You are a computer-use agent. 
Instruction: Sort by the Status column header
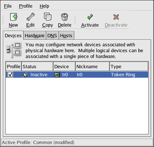coord(37,66)
